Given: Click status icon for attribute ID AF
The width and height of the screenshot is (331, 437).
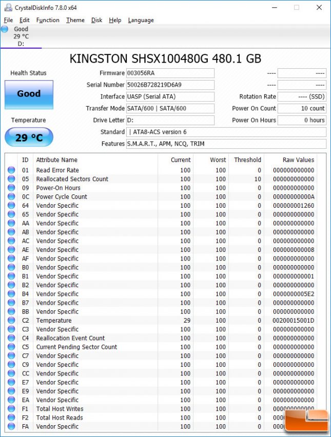Looking at the screenshot, I should (x=11, y=258).
